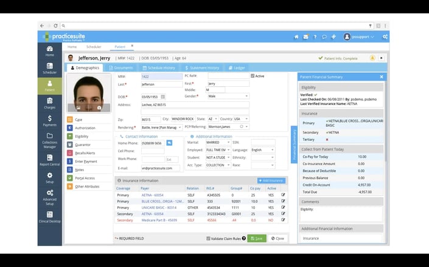Open Payments in the left sidebar
The width and height of the screenshot is (429, 267).
49,121
